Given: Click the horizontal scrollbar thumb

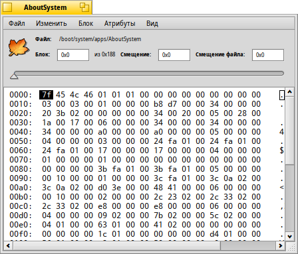Looking at the screenshot, I should (117, 245).
